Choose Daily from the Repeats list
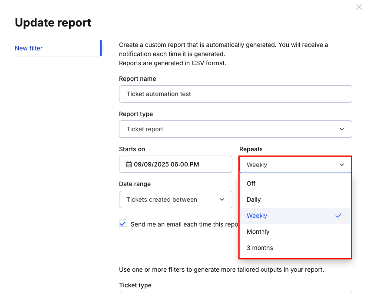Screen dimensions: 367x293 [295, 200]
